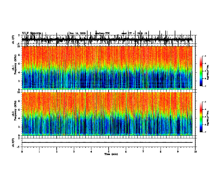Viewport: 220px width, 170px height.
Task: Click the '2' kHz tick on ch.2 axis
Action: click(x=19, y=127)
